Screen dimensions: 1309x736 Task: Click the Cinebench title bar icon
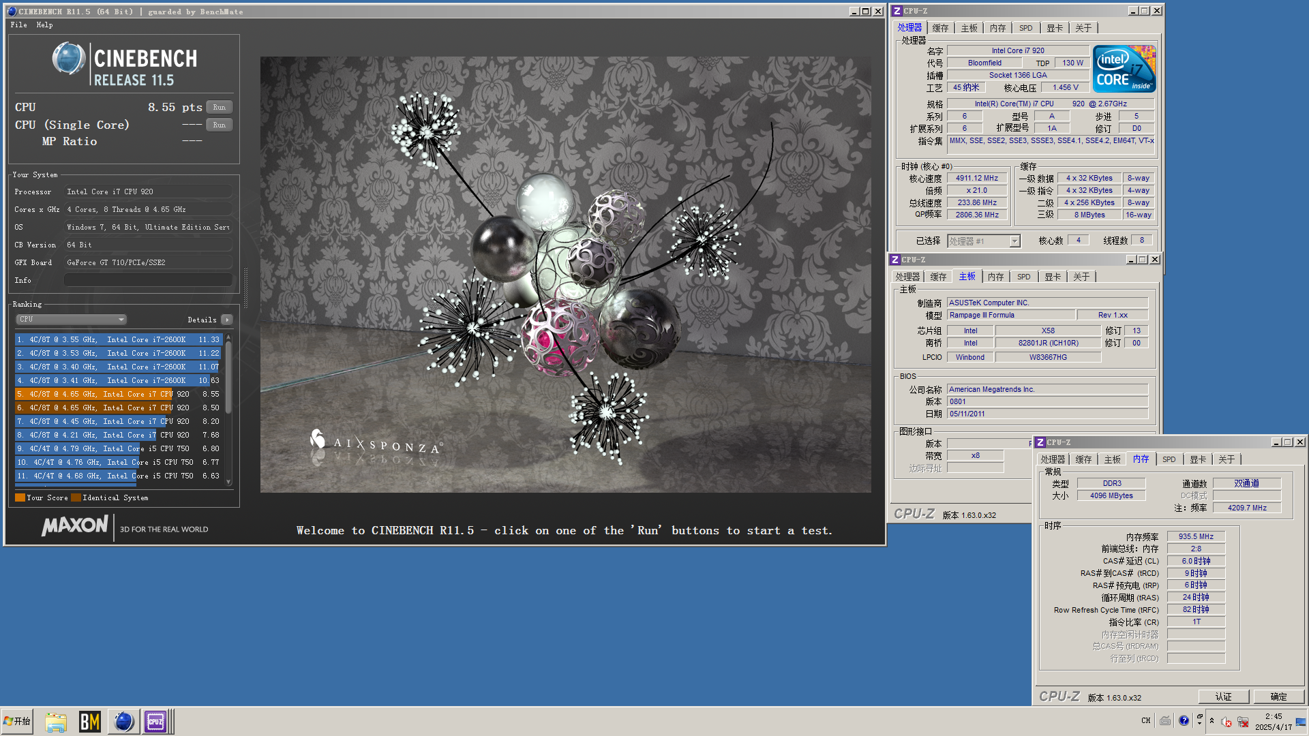click(x=12, y=11)
